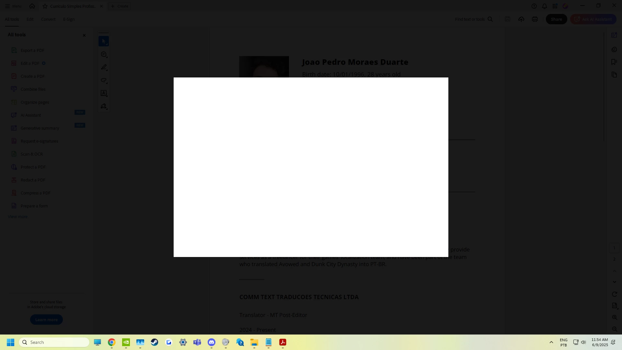Open the Menu hamburger dropdown
Viewport: 622px width, 350px height.
(x=13, y=6)
